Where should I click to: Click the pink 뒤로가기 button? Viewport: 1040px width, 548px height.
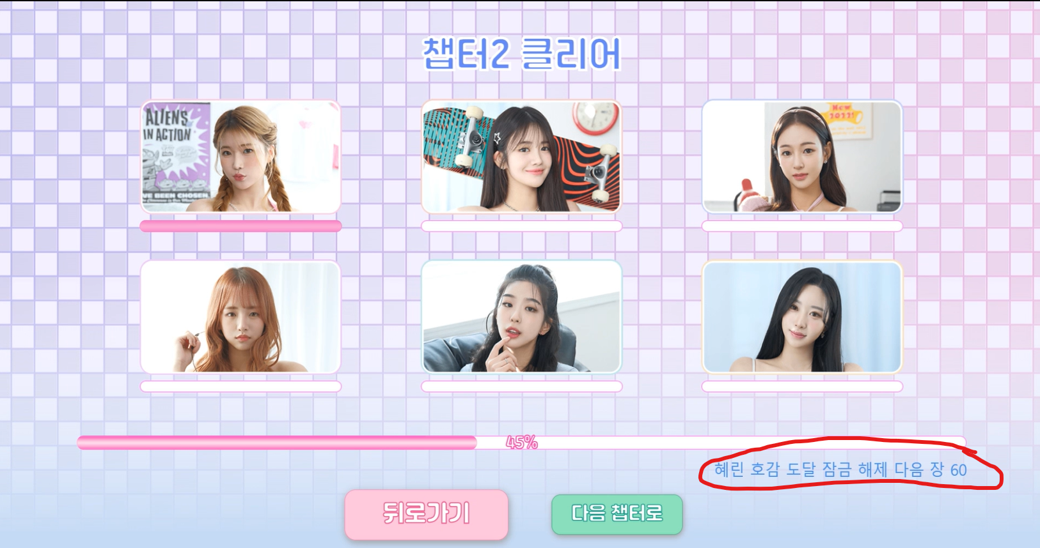coord(426,514)
